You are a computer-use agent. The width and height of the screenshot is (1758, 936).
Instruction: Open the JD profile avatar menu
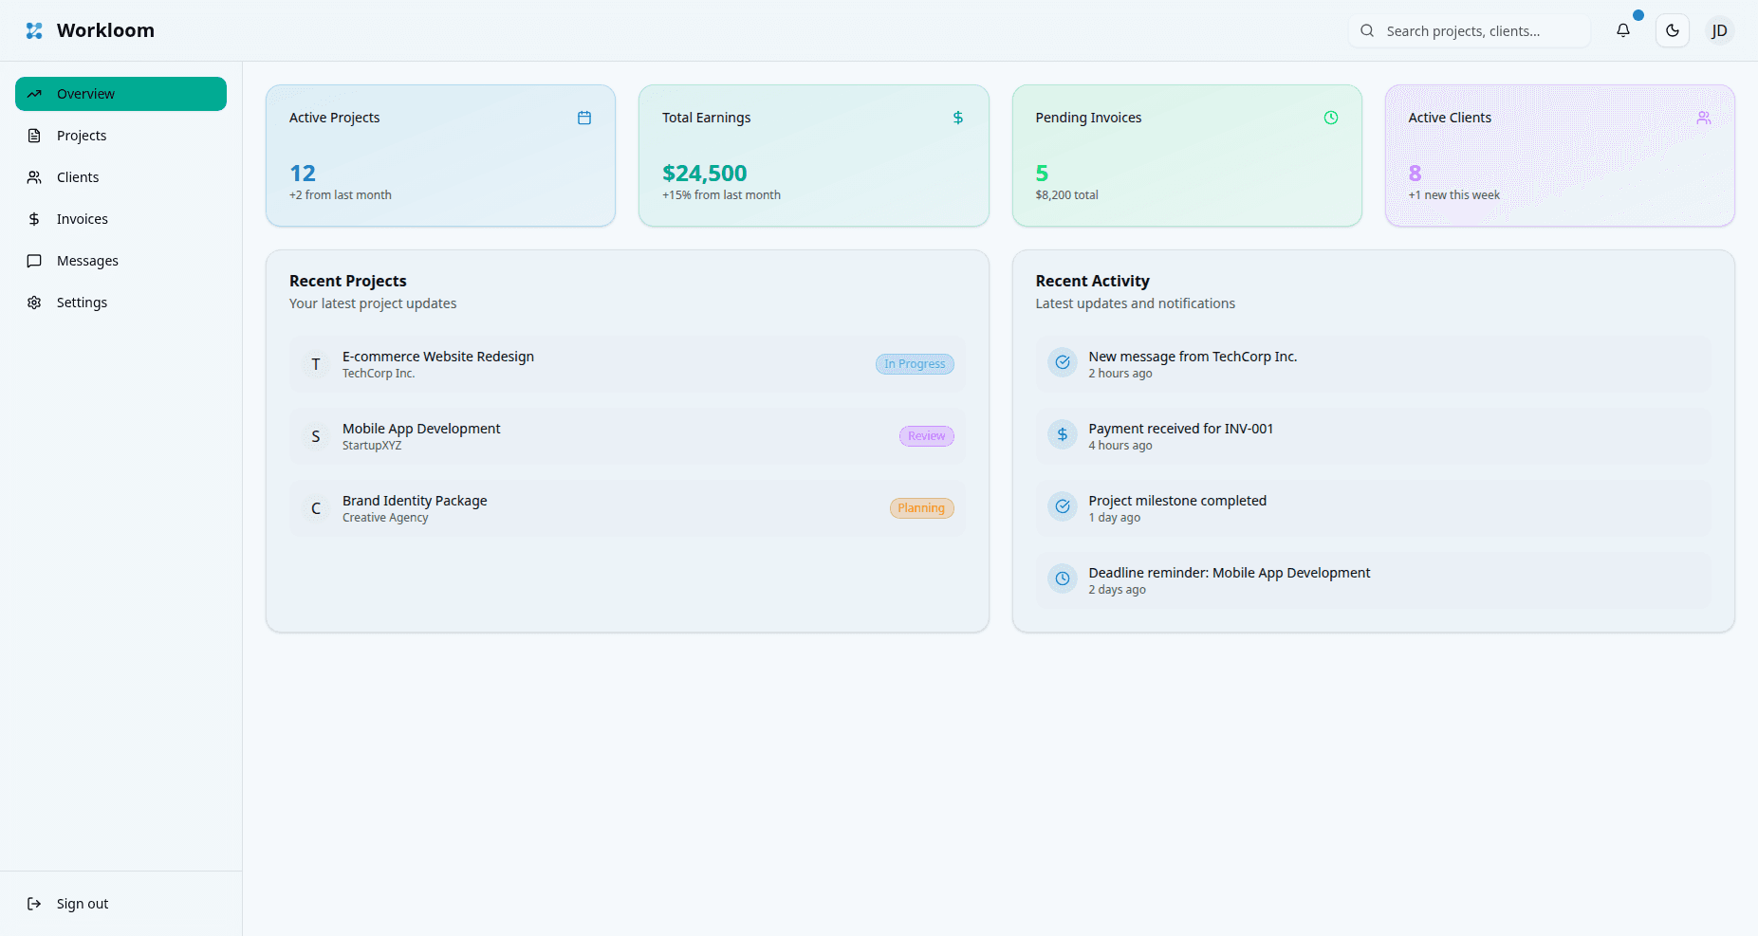[x=1719, y=29]
